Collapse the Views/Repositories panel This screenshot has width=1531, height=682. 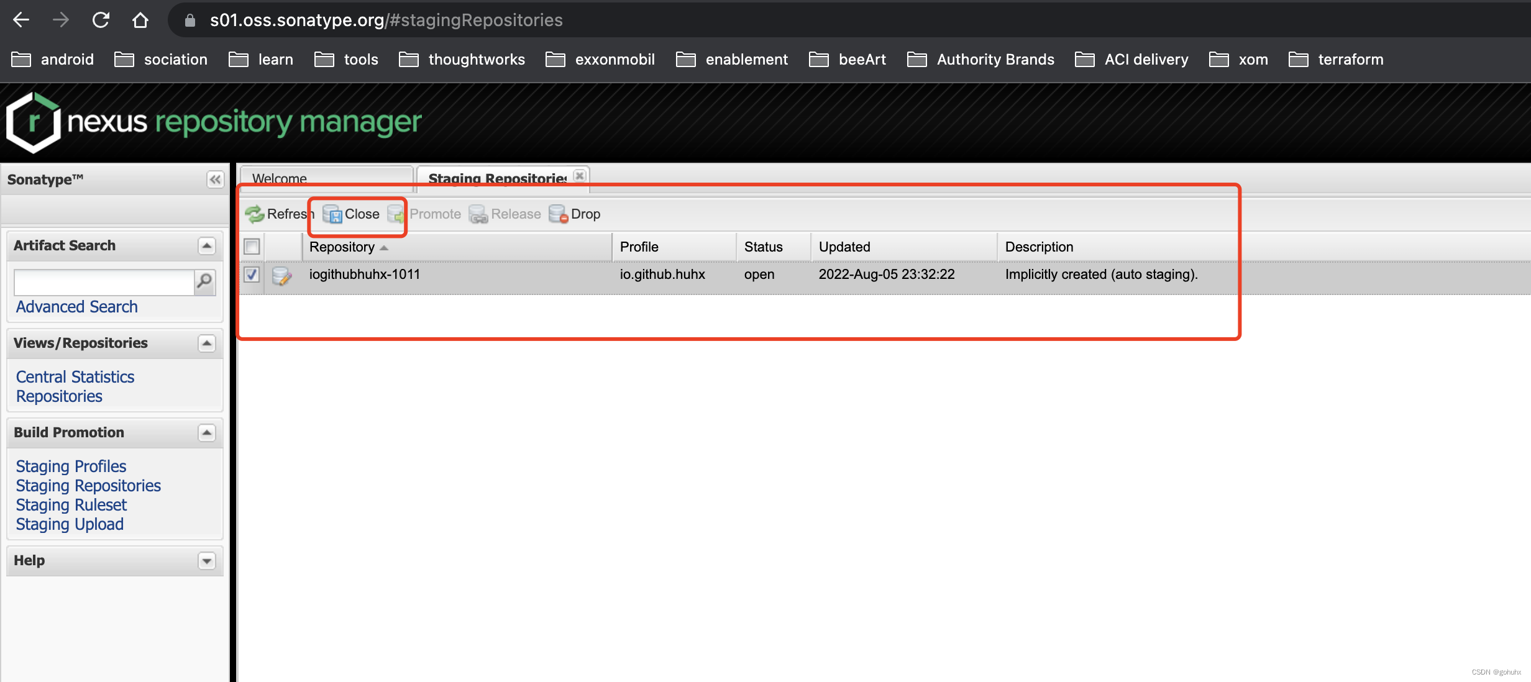[x=207, y=343]
